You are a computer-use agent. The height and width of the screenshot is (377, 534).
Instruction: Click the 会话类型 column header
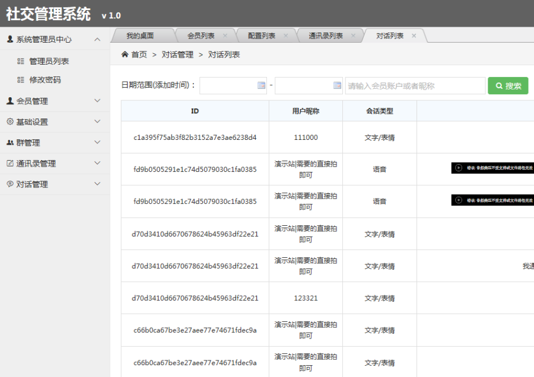coord(379,111)
